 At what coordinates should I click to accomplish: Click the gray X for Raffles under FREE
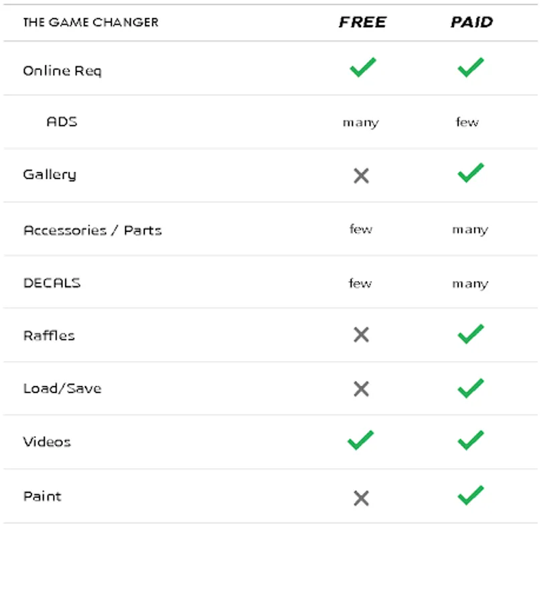coord(361,334)
